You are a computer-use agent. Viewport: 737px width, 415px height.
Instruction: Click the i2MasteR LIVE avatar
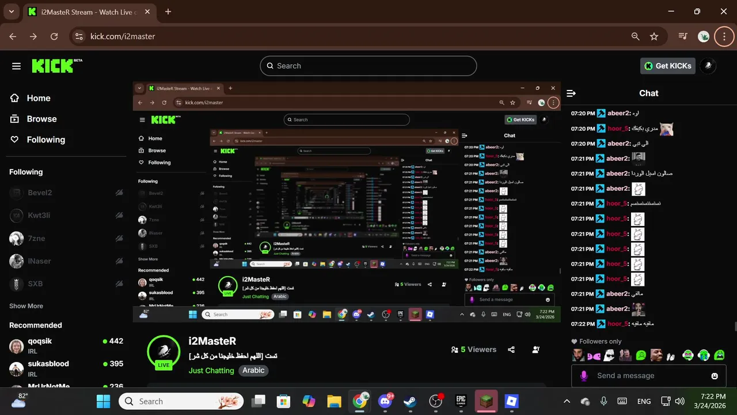click(164, 352)
